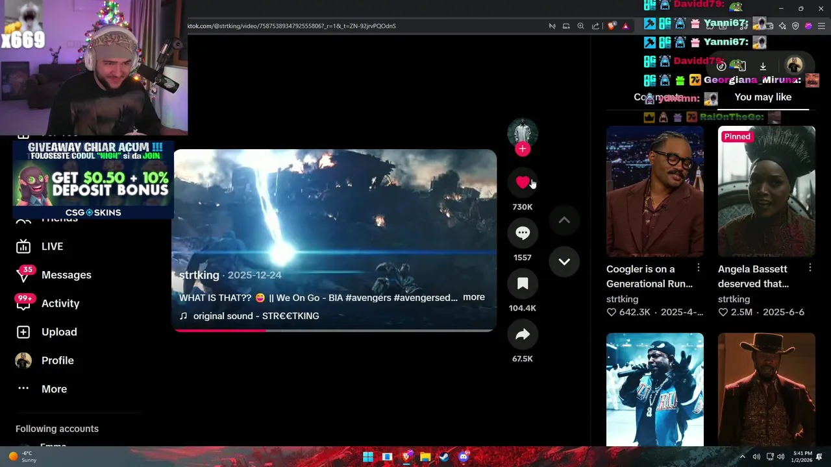Open options menu for the Coogler video card

pos(699,268)
